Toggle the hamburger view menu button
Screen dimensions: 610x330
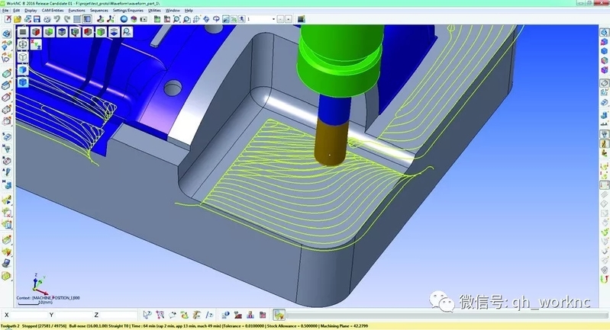pos(22,32)
